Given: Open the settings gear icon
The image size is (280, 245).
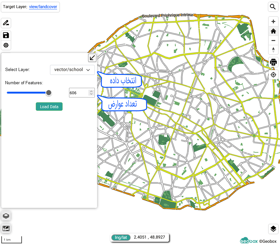Looking at the screenshot, I should point(6,45).
